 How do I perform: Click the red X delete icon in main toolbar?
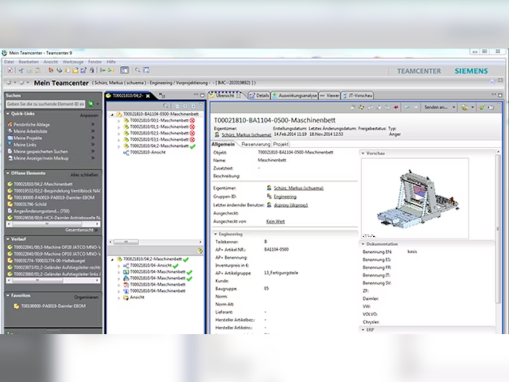(x=10, y=70)
